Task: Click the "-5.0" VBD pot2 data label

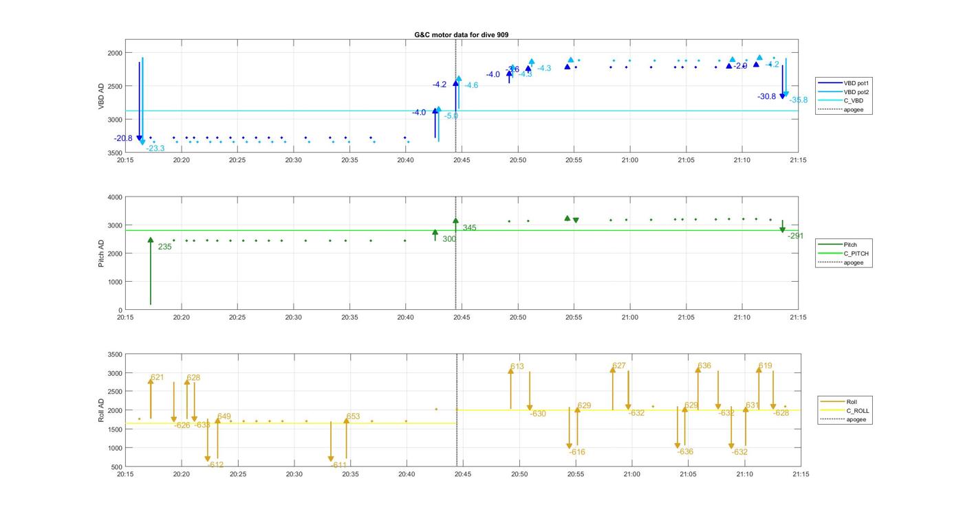Action: click(451, 116)
